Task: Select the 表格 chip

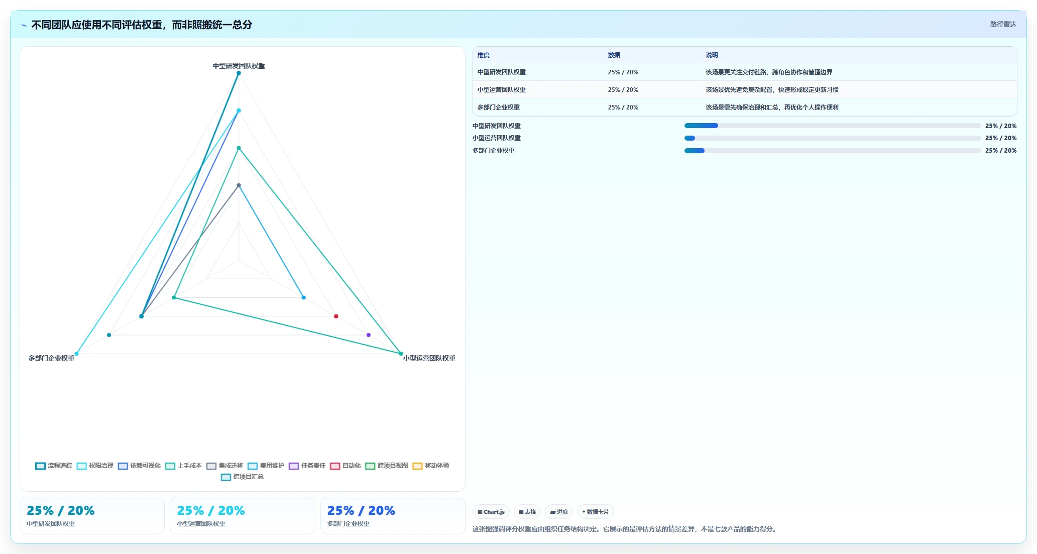Action: (x=527, y=512)
